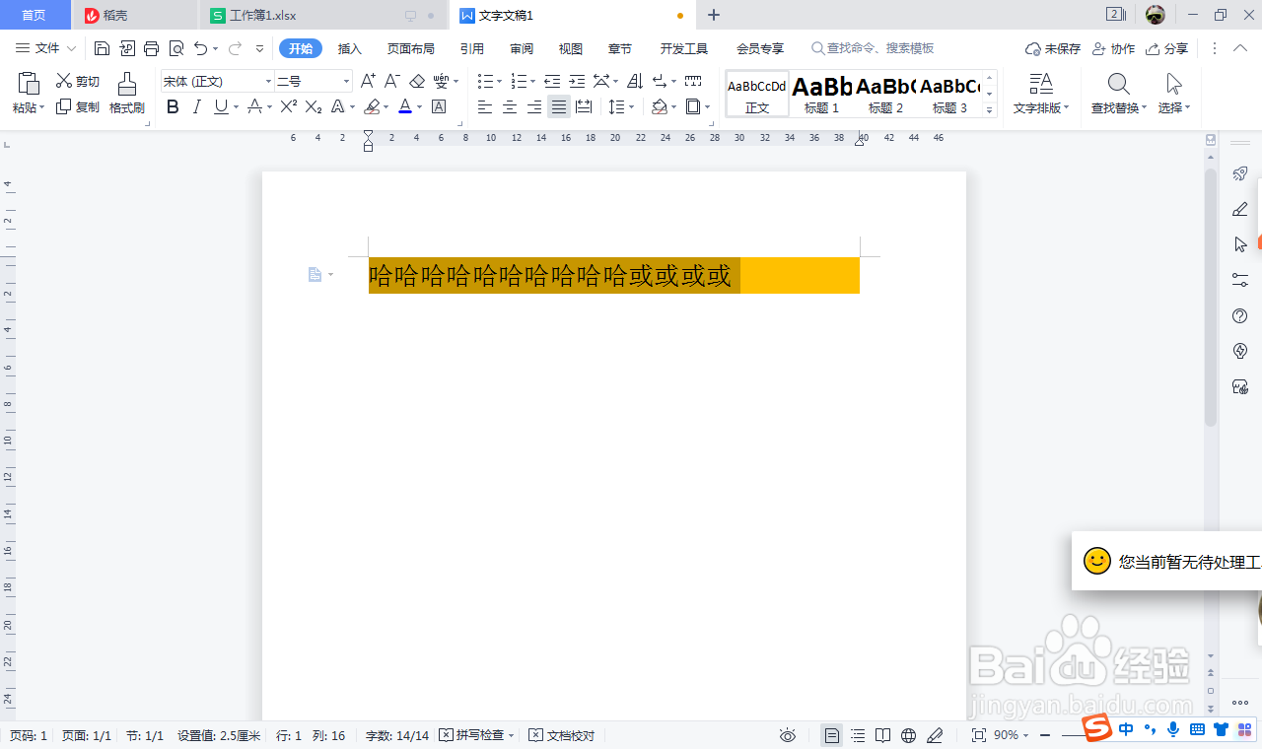Click the font color A button
Image resolution: width=1262 pixels, height=749 pixels.
[x=404, y=106]
